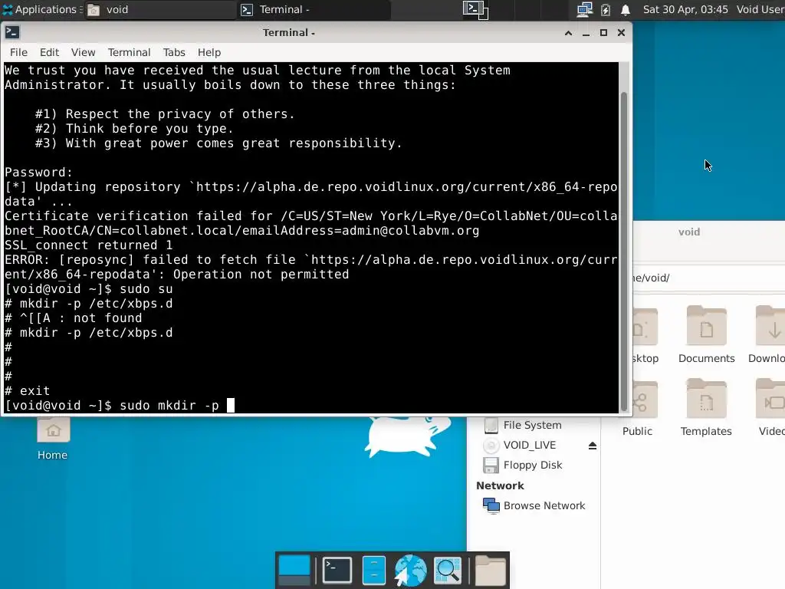Open the notifications bell icon
The image size is (785, 589).
[x=626, y=9]
